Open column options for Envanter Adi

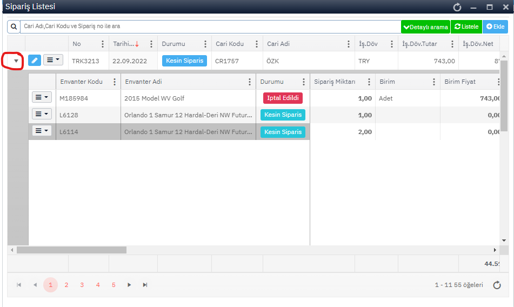[249, 82]
